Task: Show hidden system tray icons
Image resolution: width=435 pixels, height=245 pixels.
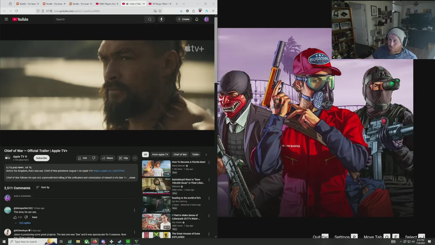Action: [x=401, y=242]
